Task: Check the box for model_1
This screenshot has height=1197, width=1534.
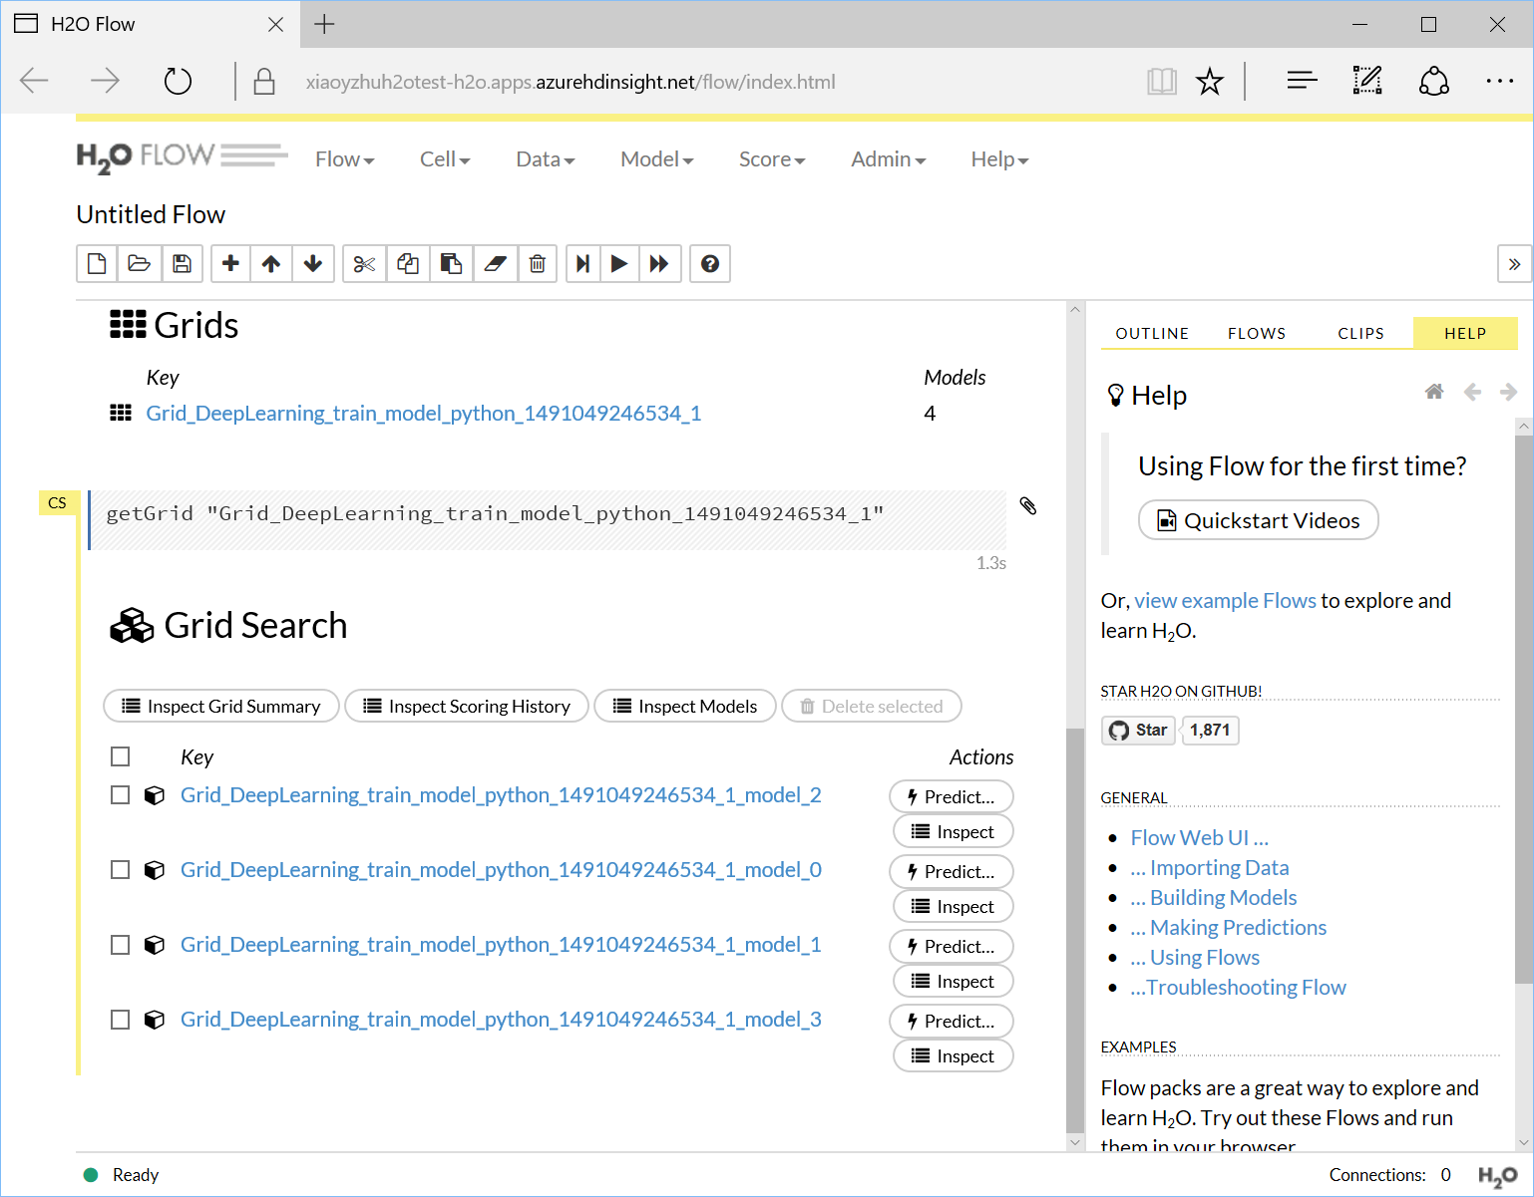Action: (121, 944)
